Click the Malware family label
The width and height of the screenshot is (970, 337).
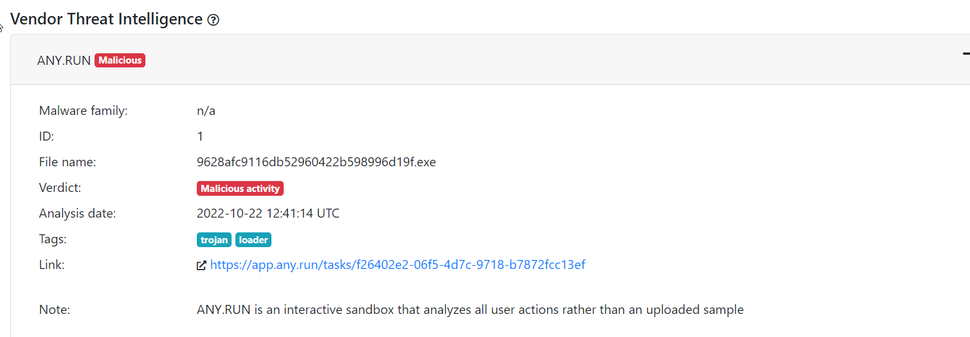[84, 110]
